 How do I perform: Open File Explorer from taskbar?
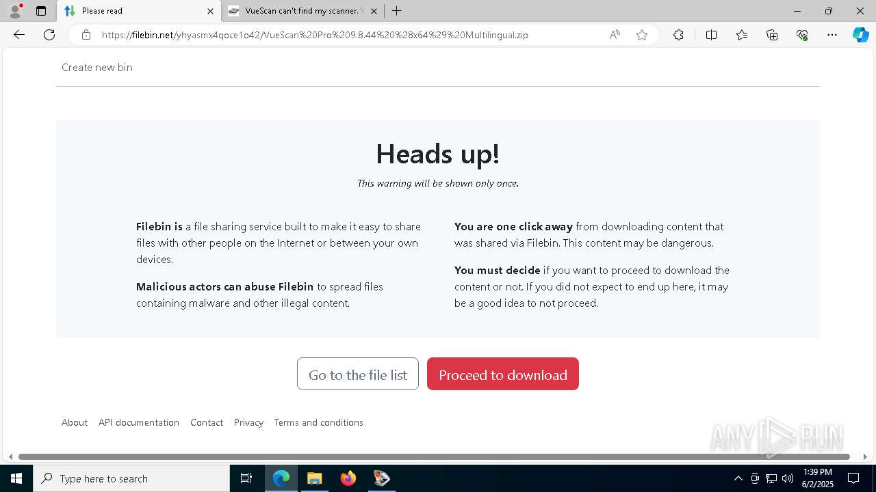click(315, 478)
